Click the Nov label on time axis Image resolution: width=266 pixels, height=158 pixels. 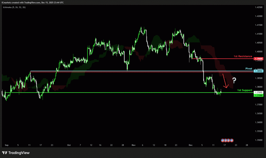pos(134,145)
